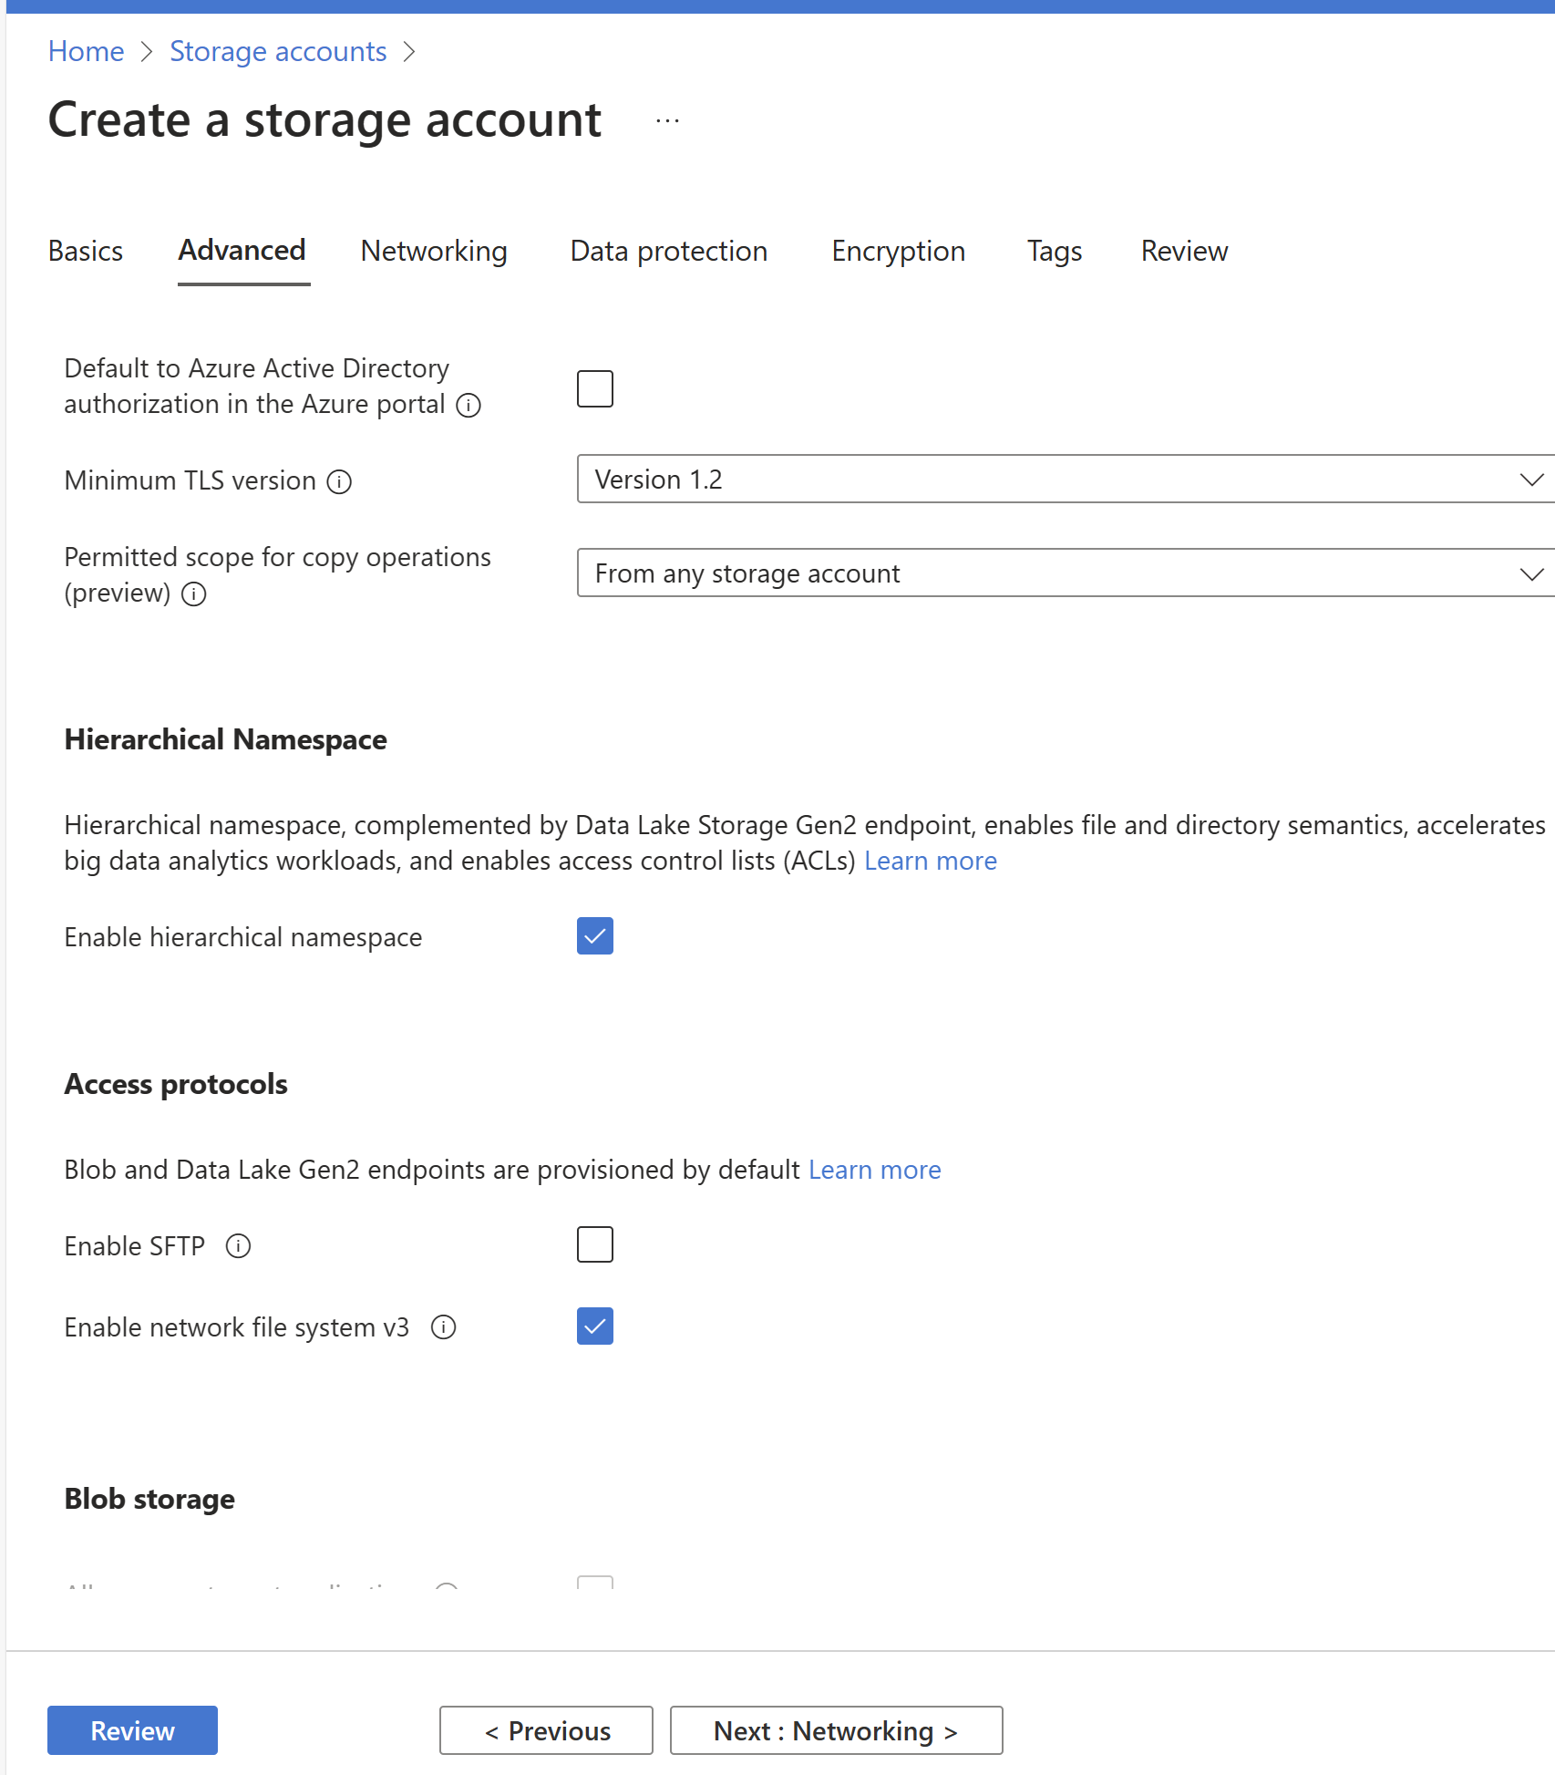Click info icon for permitted copy scope
Image resolution: width=1555 pixels, height=1775 pixels.
[194, 594]
